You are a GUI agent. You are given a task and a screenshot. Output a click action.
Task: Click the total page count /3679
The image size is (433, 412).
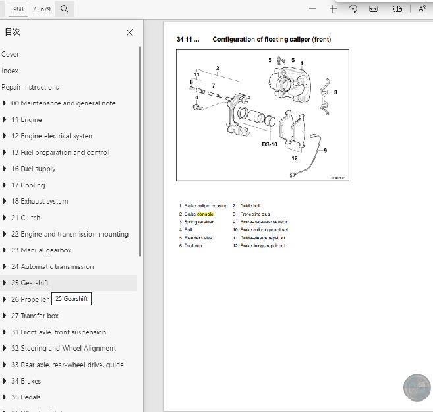[x=42, y=9]
